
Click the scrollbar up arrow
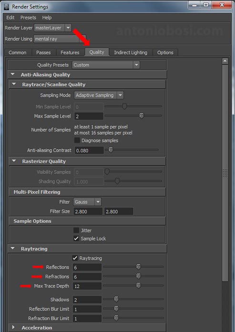[225, 61]
